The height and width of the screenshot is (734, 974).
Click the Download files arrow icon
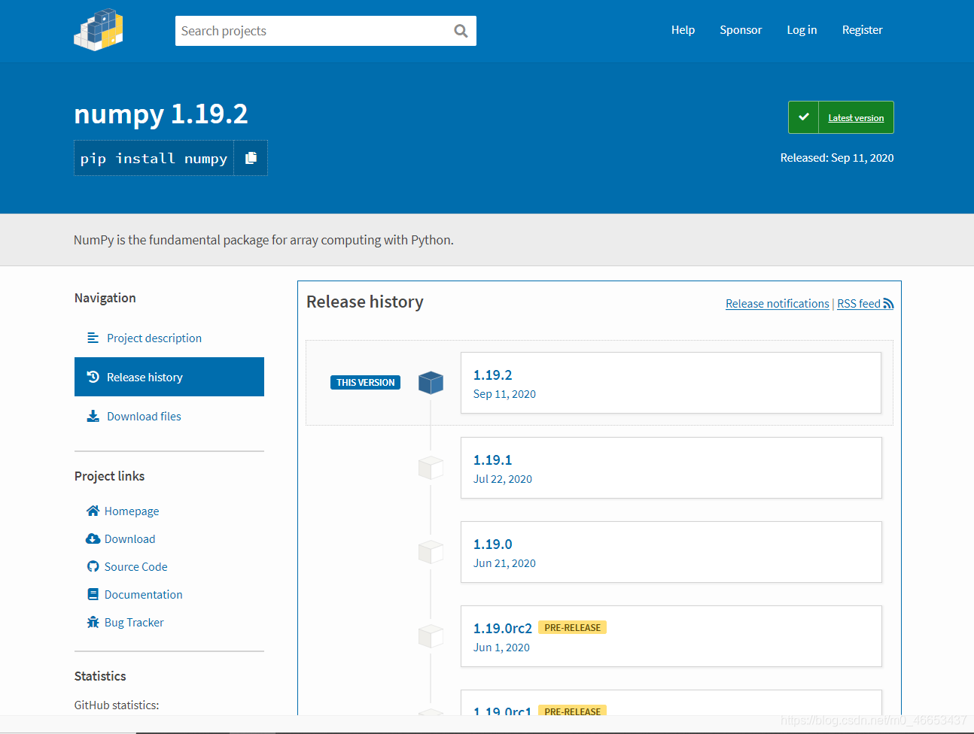point(93,416)
